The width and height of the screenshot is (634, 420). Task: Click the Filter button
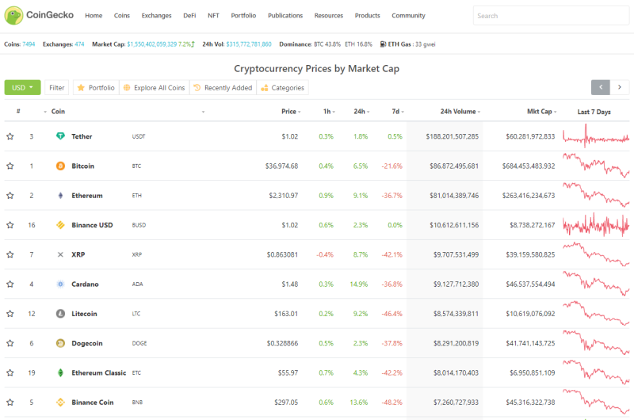coord(56,88)
